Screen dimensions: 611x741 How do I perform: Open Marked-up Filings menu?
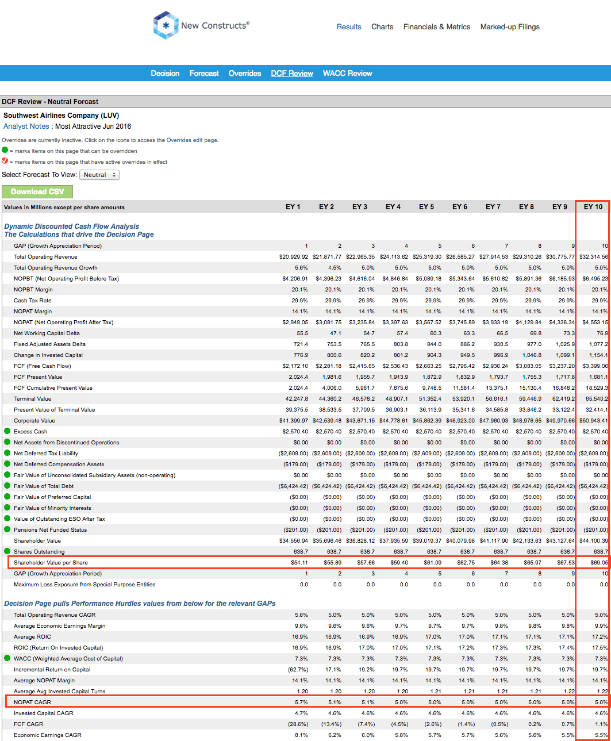tap(510, 27)
